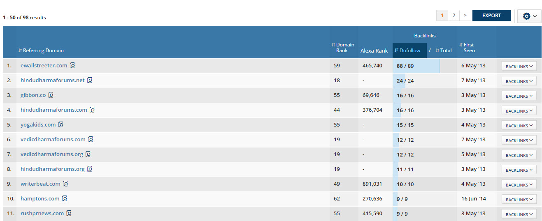Click the EXPORT button
The height and width of the screenshot is (221, 542).
tap(491, 16)
